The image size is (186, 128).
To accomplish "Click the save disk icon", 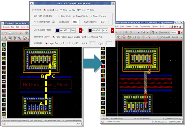I will [x=10, y=33].
